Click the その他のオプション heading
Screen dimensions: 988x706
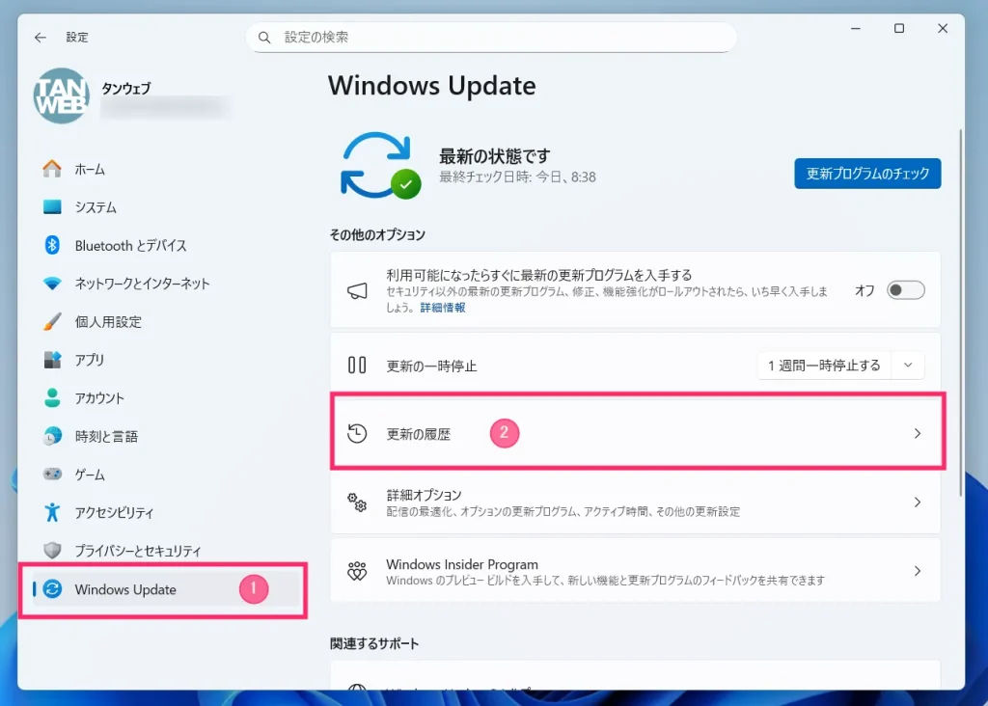click(377, 235)
